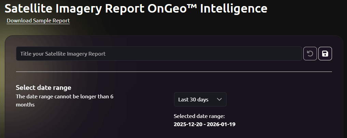Click the save report floppy disk icon
The height and width of the screenshot is (138, 347).
click(325, 54)
